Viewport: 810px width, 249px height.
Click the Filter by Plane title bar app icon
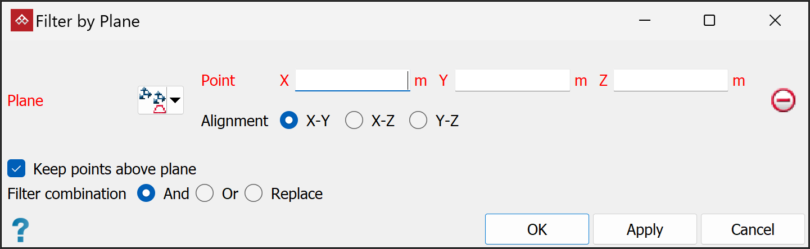point(22,21)
